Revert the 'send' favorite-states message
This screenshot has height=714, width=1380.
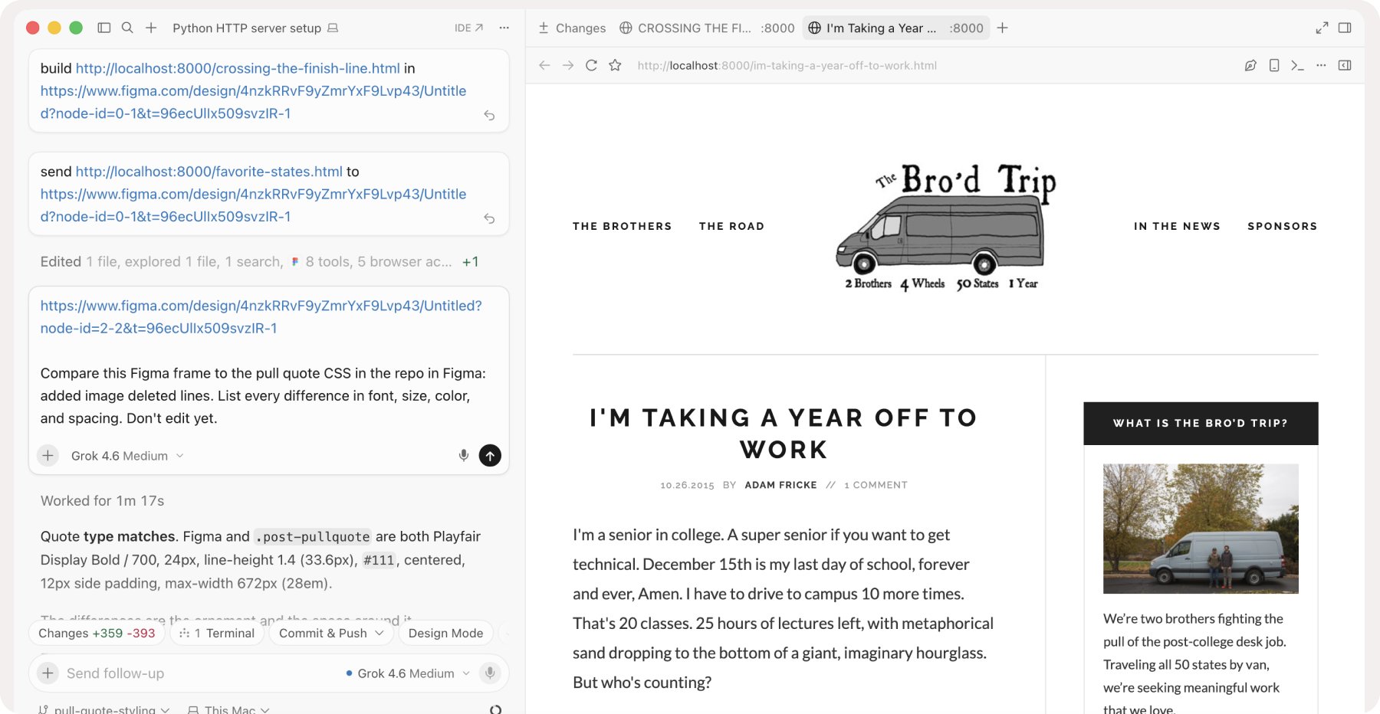coord(489,219)
